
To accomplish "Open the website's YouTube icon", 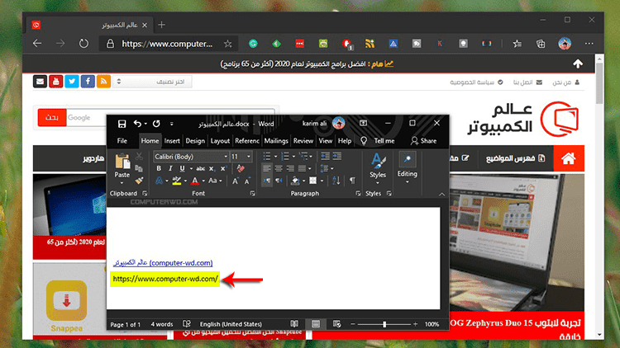I will coord(56,82).
